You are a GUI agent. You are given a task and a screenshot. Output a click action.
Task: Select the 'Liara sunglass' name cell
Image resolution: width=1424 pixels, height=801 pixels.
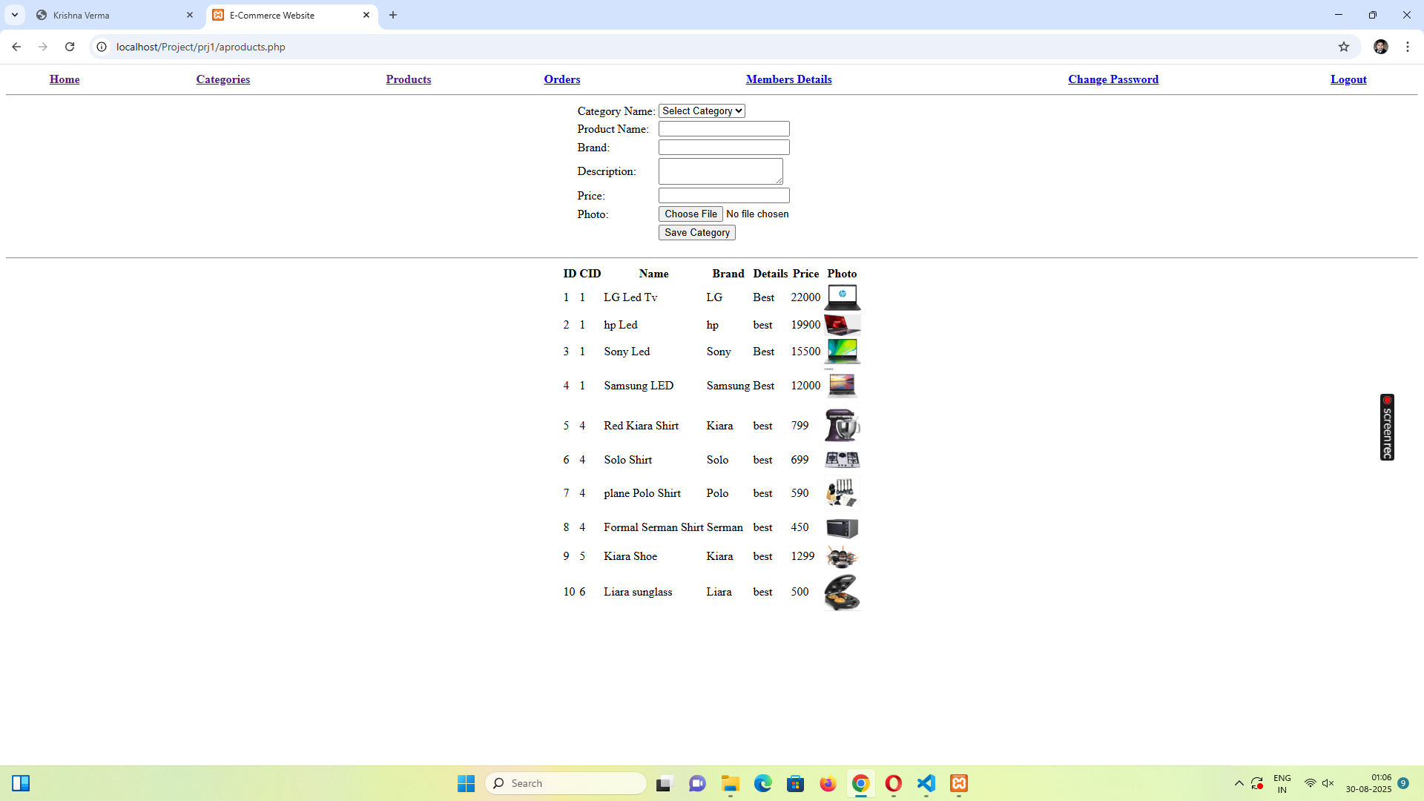pyautogui.click(x=638, y=592)
